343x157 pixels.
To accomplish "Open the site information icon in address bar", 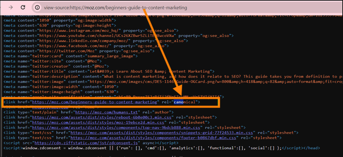I will (x=37, y=7).
